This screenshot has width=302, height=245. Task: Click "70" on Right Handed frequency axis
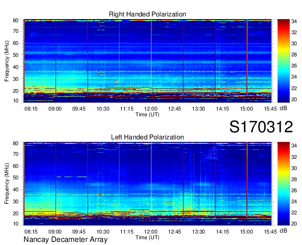pos(16,31)
